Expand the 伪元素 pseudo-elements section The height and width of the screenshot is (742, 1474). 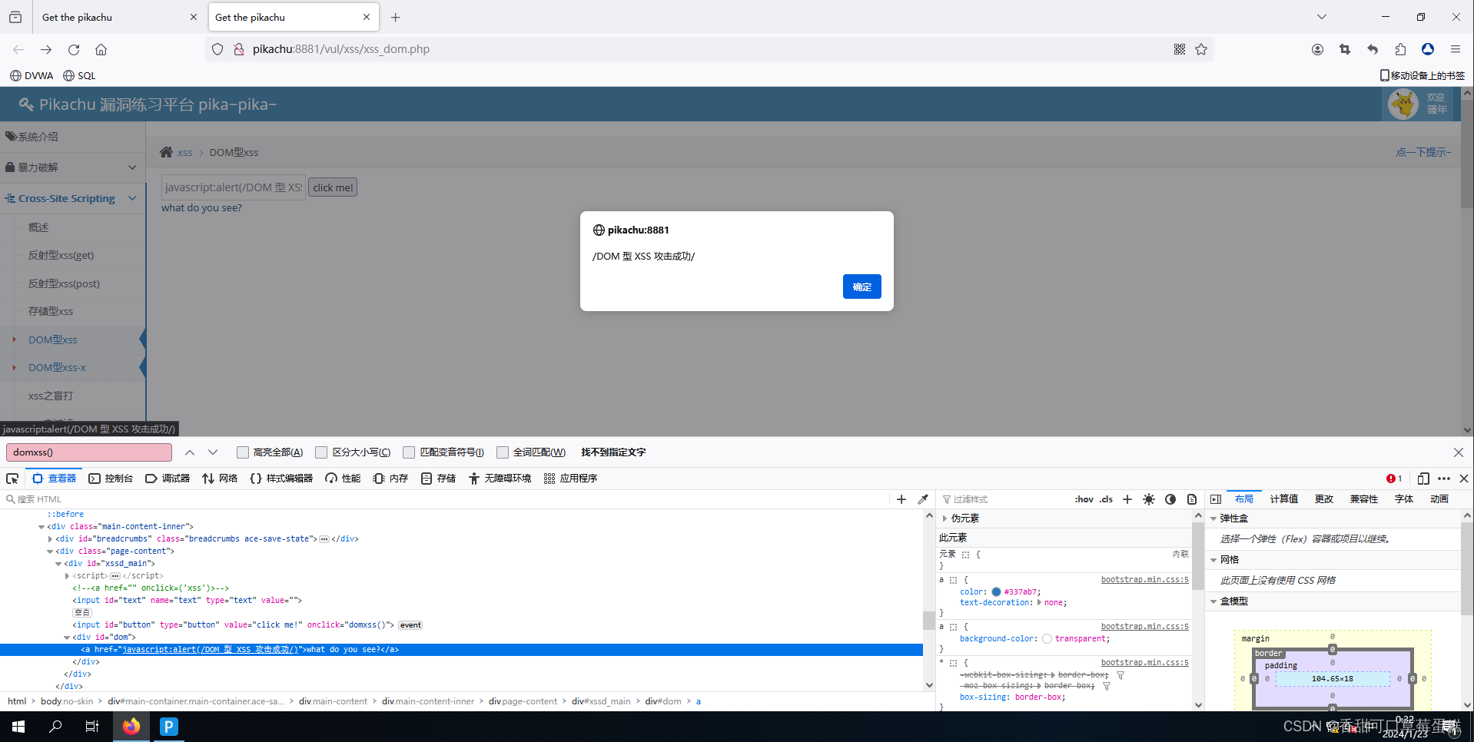945,518
